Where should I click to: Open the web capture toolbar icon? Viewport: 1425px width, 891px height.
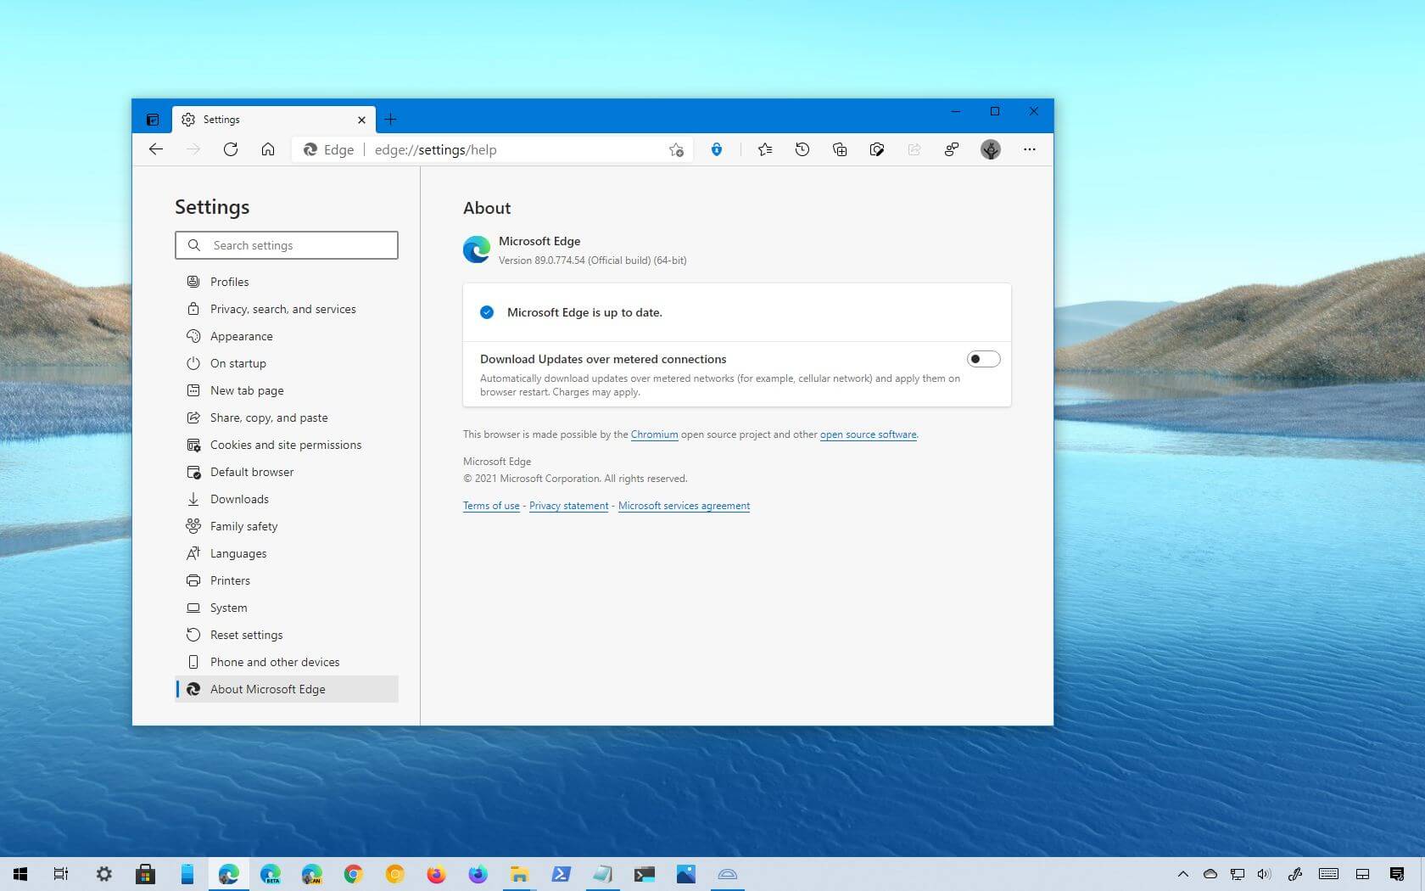[876, 149]
